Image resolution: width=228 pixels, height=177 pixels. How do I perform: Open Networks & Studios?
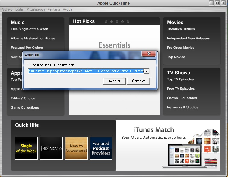tap(183, 107)
